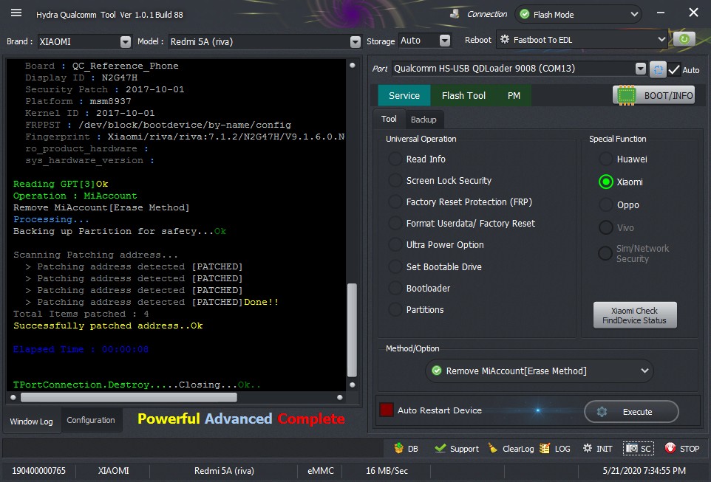Click the Fastboot To EDL gear icon
This screenshot has width=711, height=482.
pos(505,39)
